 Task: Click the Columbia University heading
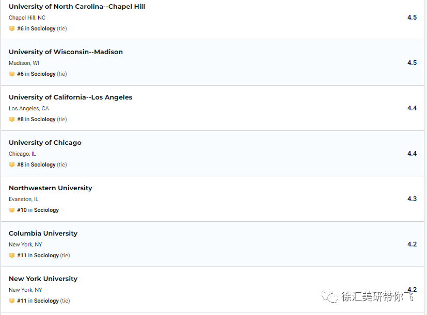(43, 234)
